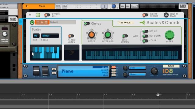The width and height of the screenshot is (195, 109).
Task: Click the SEQ button in channel strip
Action: click(x=122, y=6)
